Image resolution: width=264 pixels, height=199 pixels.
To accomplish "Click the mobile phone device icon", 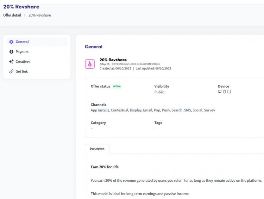I will 225,92.
